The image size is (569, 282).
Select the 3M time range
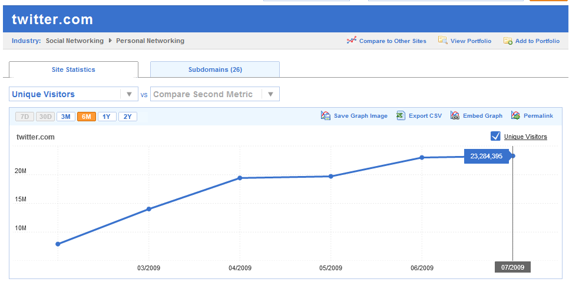(x=66, y=117)
